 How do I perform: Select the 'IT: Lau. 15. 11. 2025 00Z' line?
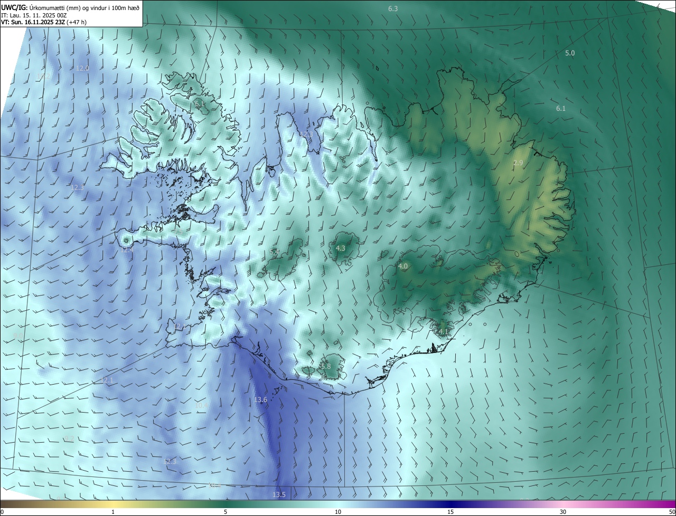tap(34, 15)
